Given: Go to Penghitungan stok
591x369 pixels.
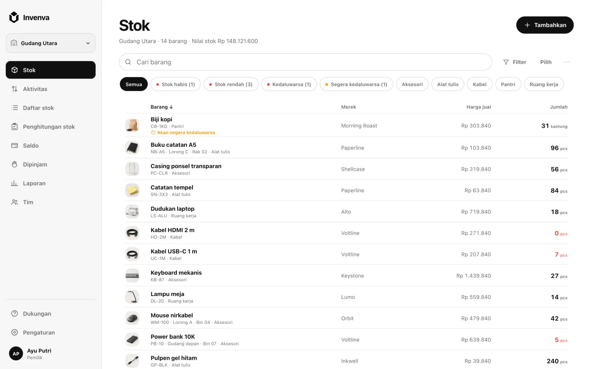Looking at the screenshot, I should [51, 127].
